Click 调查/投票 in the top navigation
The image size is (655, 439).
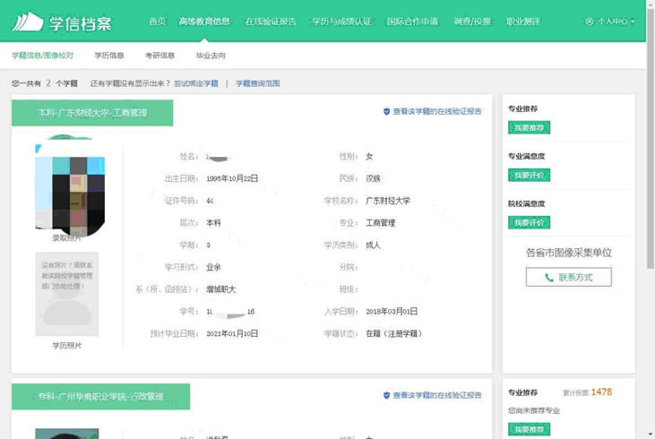[x=471, y=21]
